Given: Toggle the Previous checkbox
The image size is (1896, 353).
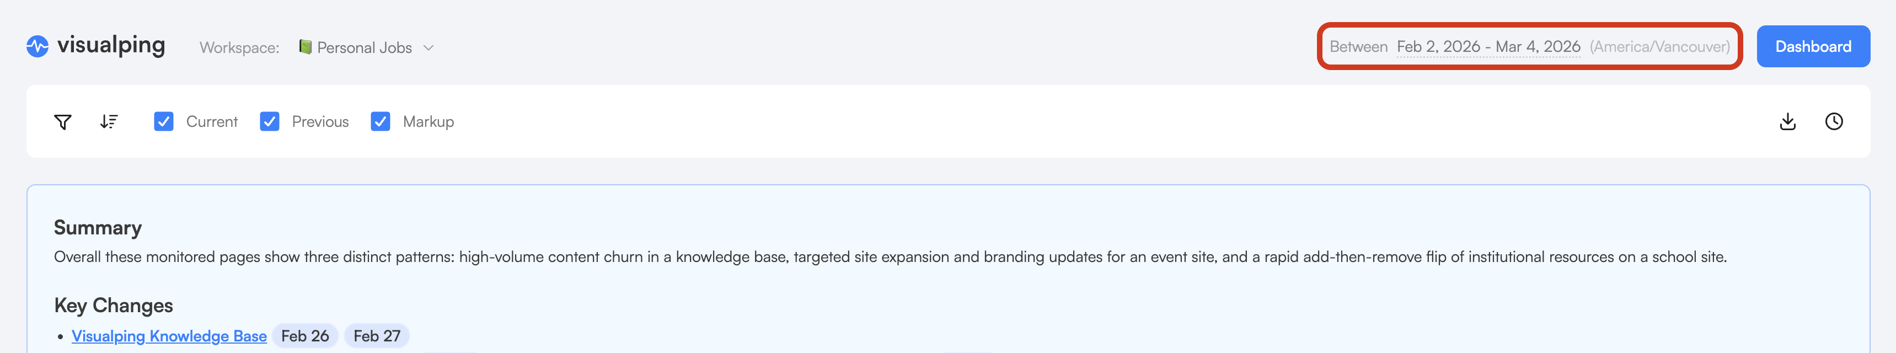Looking at the screenshot, I should [x=269, y=122].
